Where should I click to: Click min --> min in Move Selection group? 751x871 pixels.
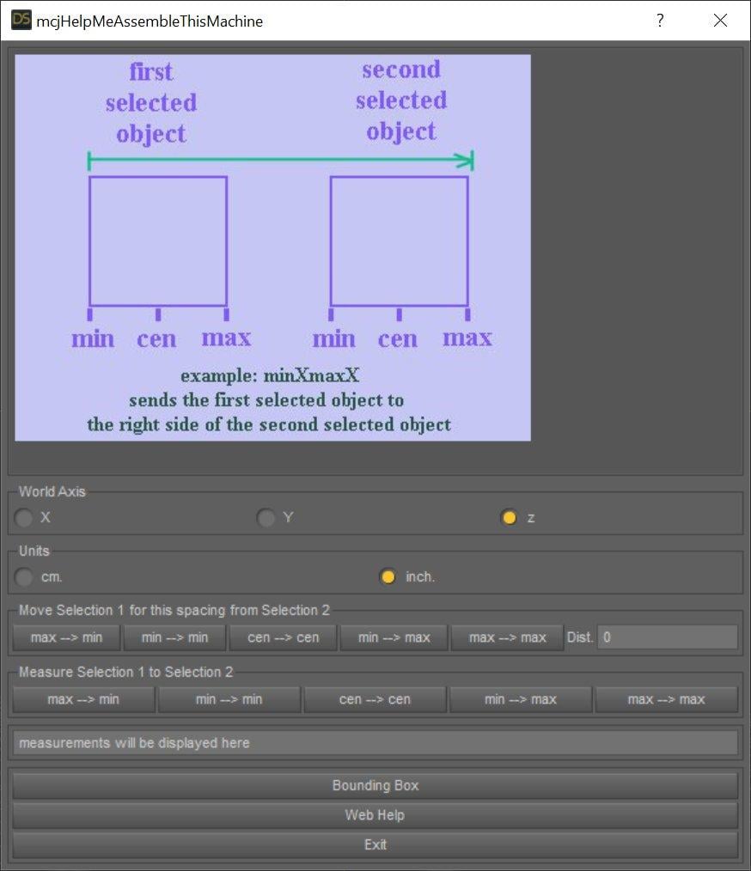(x=174, y=637)
